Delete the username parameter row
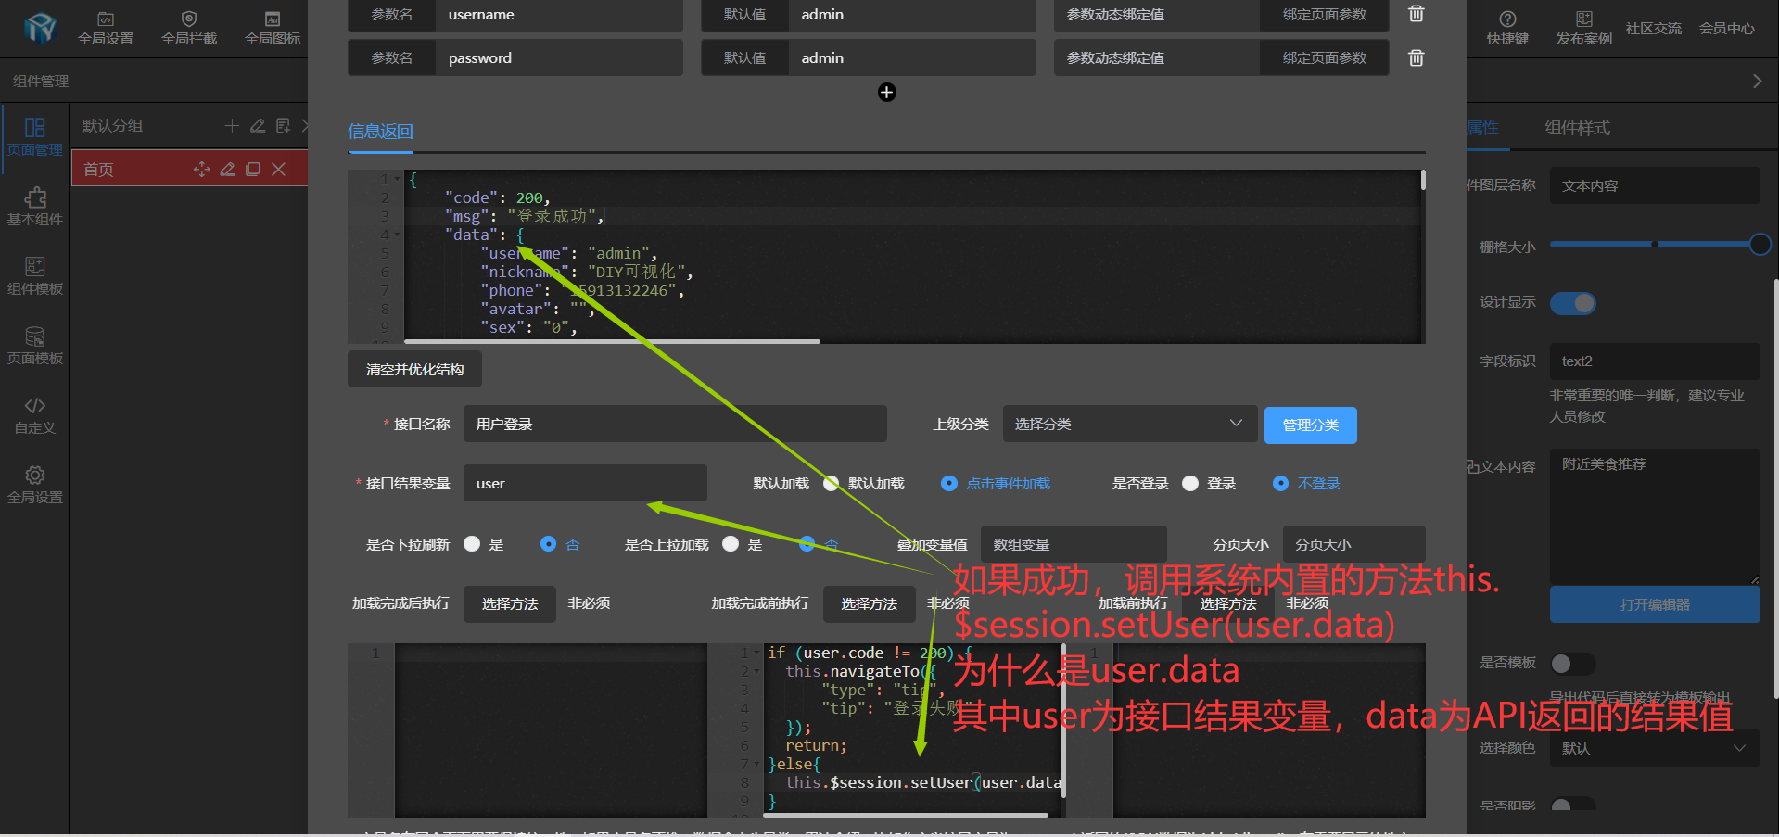 pyautogui.click(x=1417, y=14)
